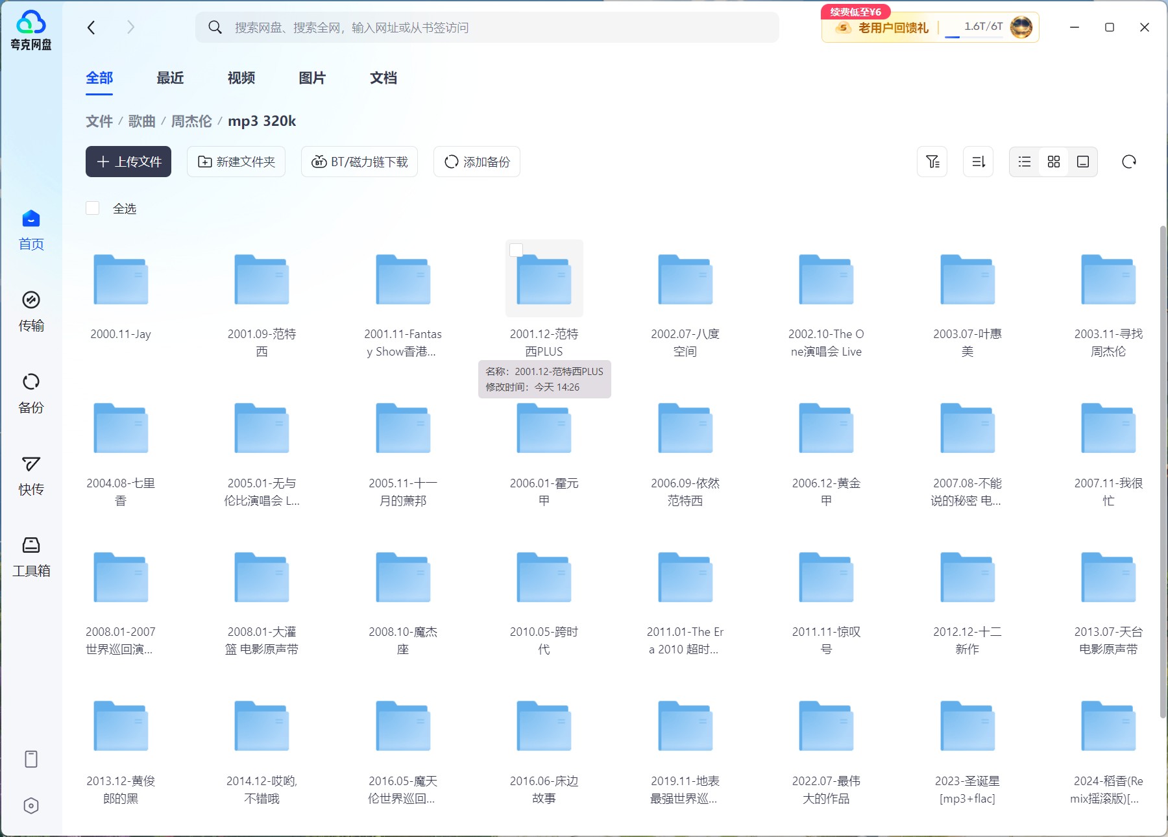Open folder 2012.12-十二新作

coord(967,577)
